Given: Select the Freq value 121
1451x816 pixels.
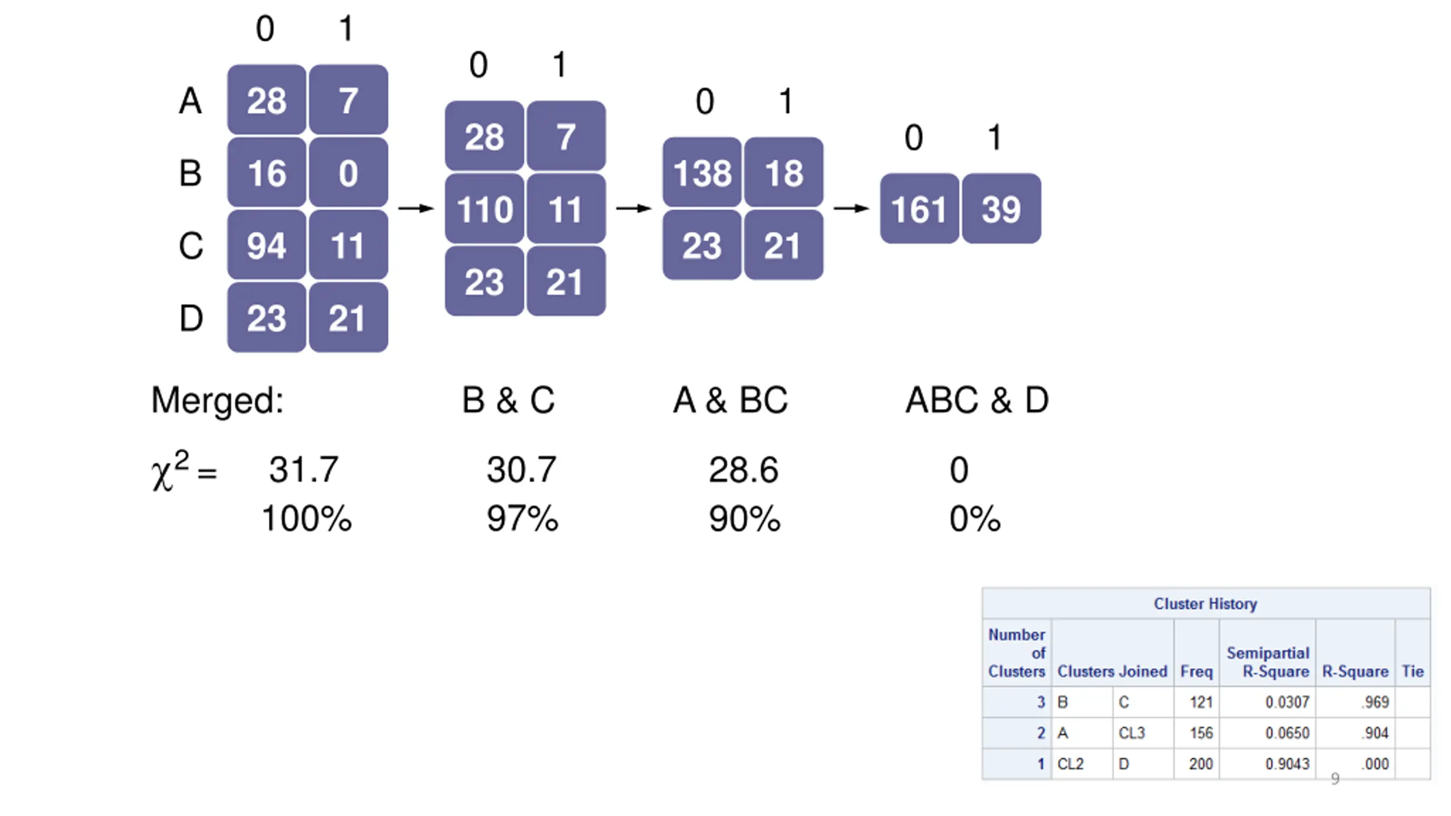Looking at the screenshot, I should coord(1201,702).
